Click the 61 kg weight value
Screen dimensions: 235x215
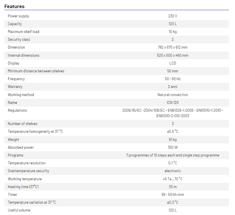(x=173, y=140)
